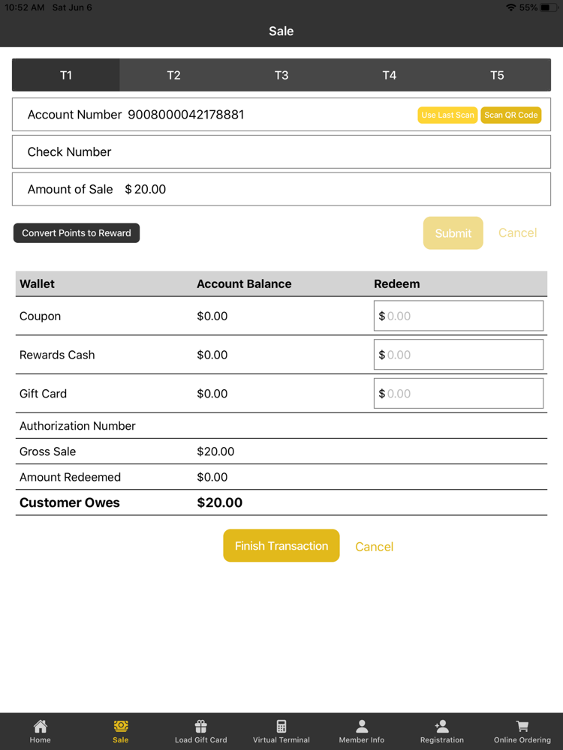Select the Gift Card redeem field

point(459,394)
